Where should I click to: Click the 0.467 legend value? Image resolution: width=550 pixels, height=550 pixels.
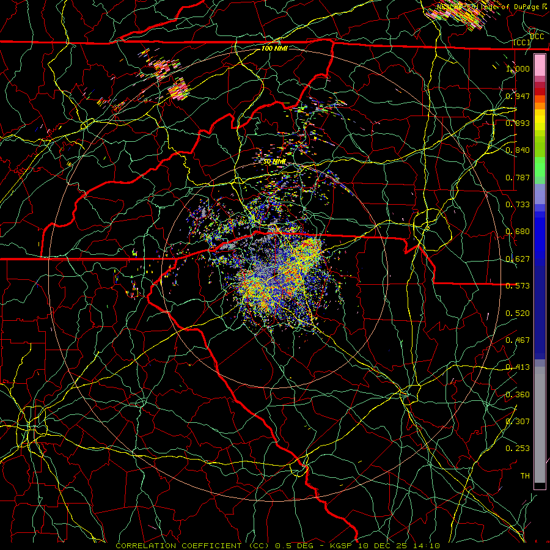coord(518,340)
